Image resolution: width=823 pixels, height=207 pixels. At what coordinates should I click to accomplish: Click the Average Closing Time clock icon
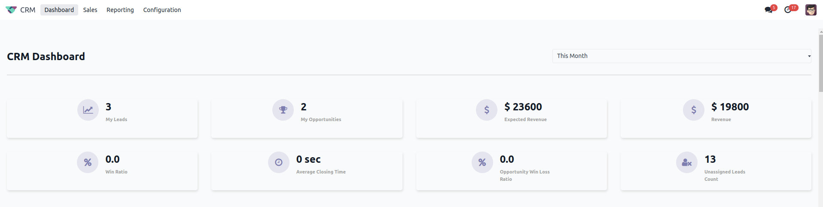coord(279,163)
